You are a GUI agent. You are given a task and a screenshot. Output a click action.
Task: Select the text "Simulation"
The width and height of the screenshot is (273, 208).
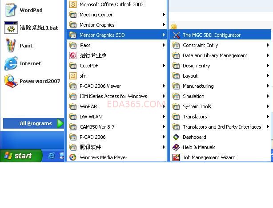tap(193, 96)
